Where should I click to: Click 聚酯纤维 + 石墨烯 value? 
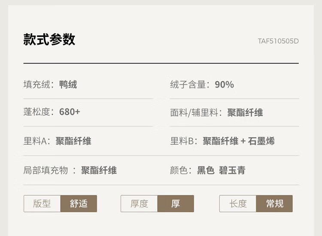coord(239,141)
